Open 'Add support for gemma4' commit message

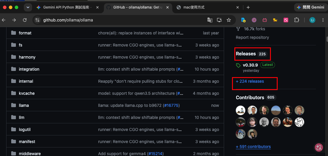point(122,154)
